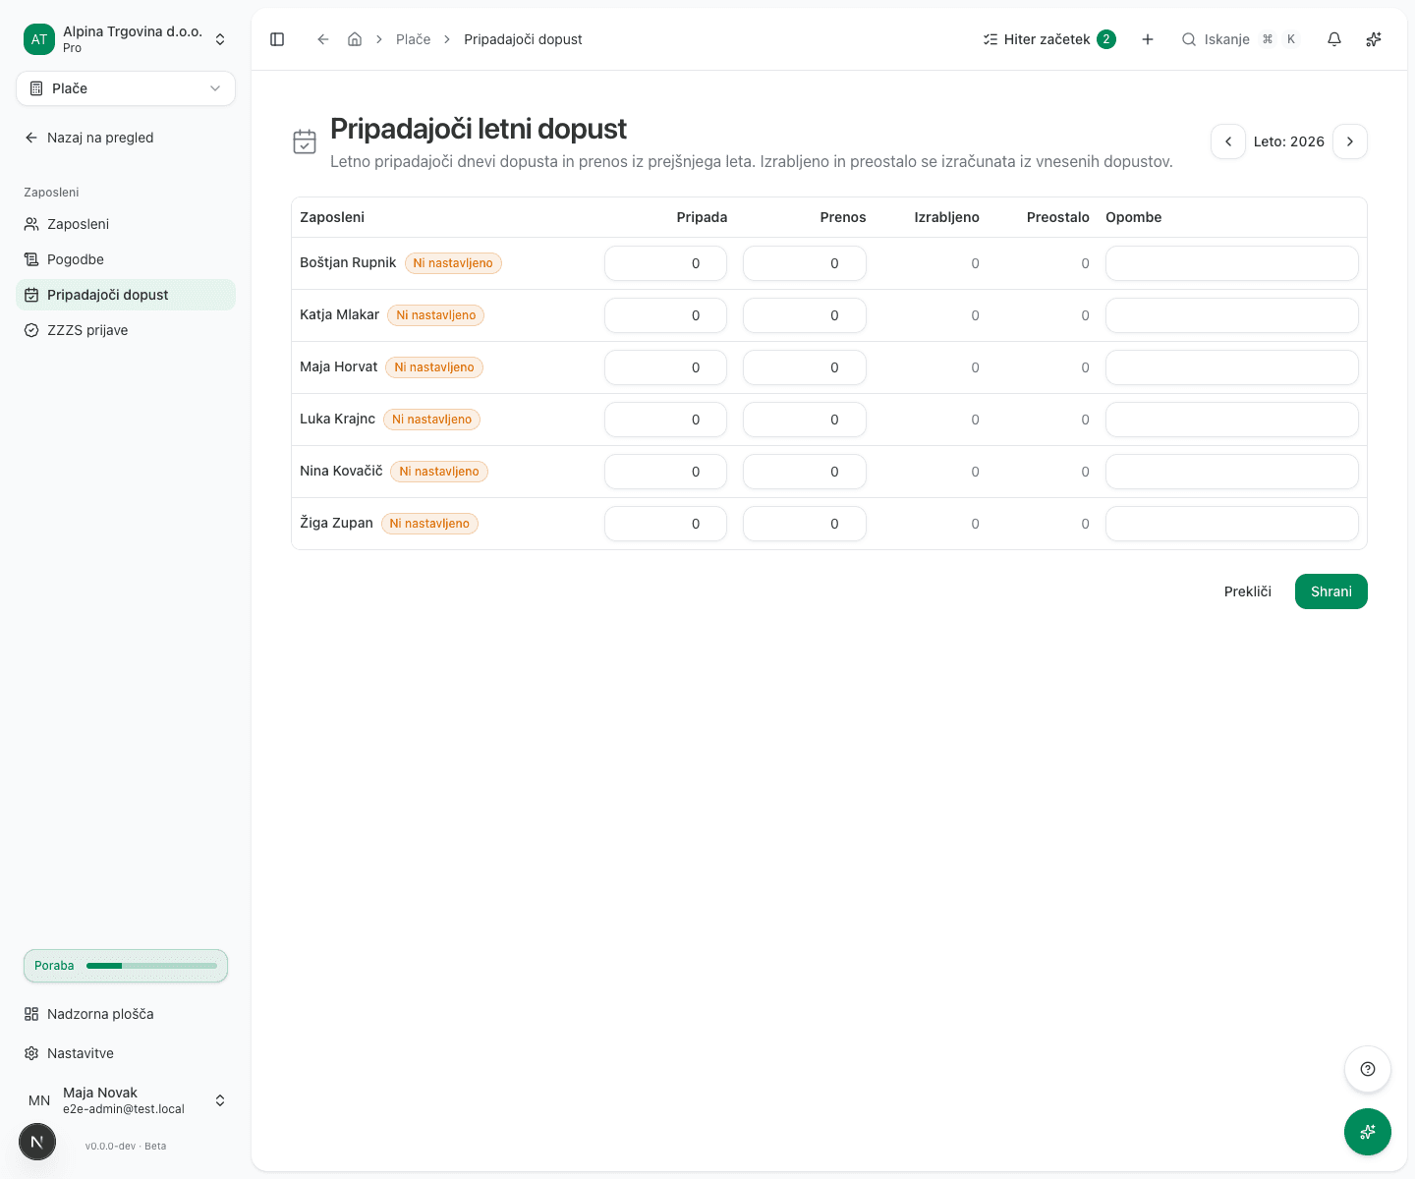This screenshot has height=1179, width=1415.
Task: Open the AI sparkle icon in the top bar
Action: [1374, 39]
